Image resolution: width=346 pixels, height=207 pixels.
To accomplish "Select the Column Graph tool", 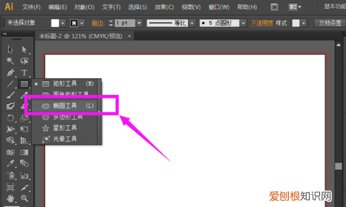I will point(24,175).
